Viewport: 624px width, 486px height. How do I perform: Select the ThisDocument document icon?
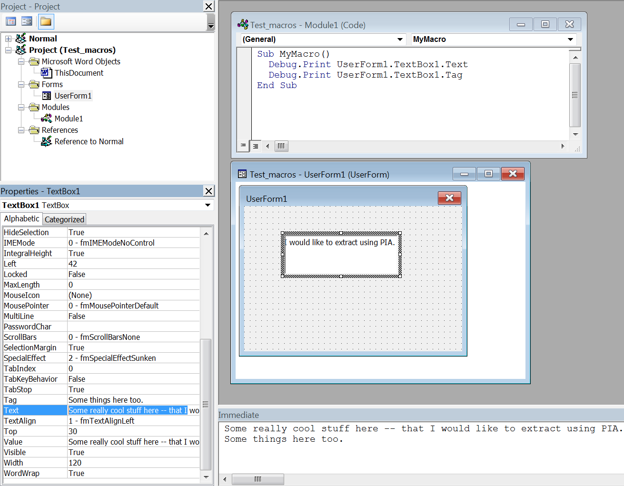pyautogui.click(x=46, y=73)
